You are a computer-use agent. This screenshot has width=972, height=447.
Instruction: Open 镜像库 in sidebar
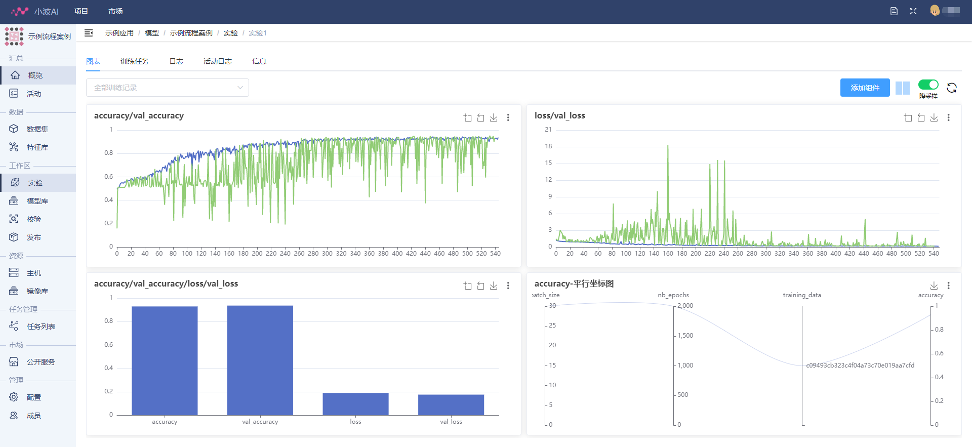[x=38, y=291]
